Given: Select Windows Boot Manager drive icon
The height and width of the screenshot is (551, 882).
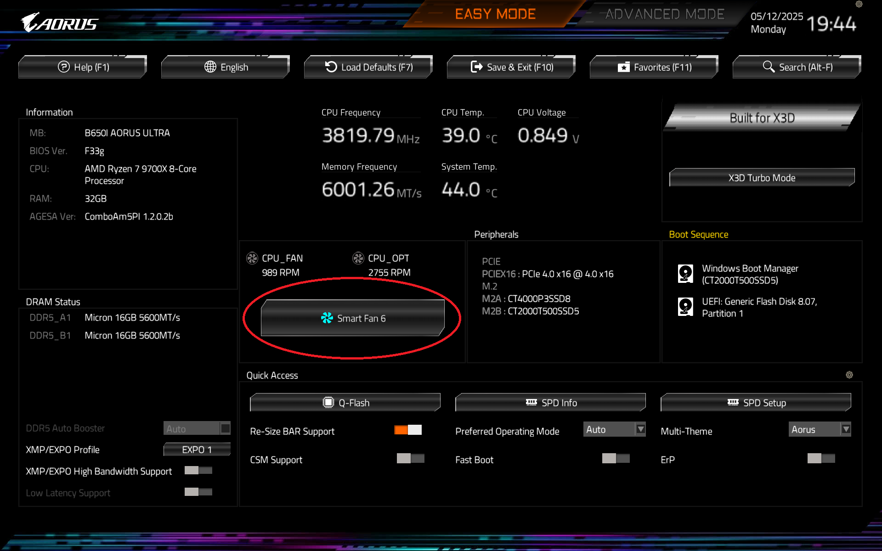Looking at the screenshot, I should [x=685, y=274].
